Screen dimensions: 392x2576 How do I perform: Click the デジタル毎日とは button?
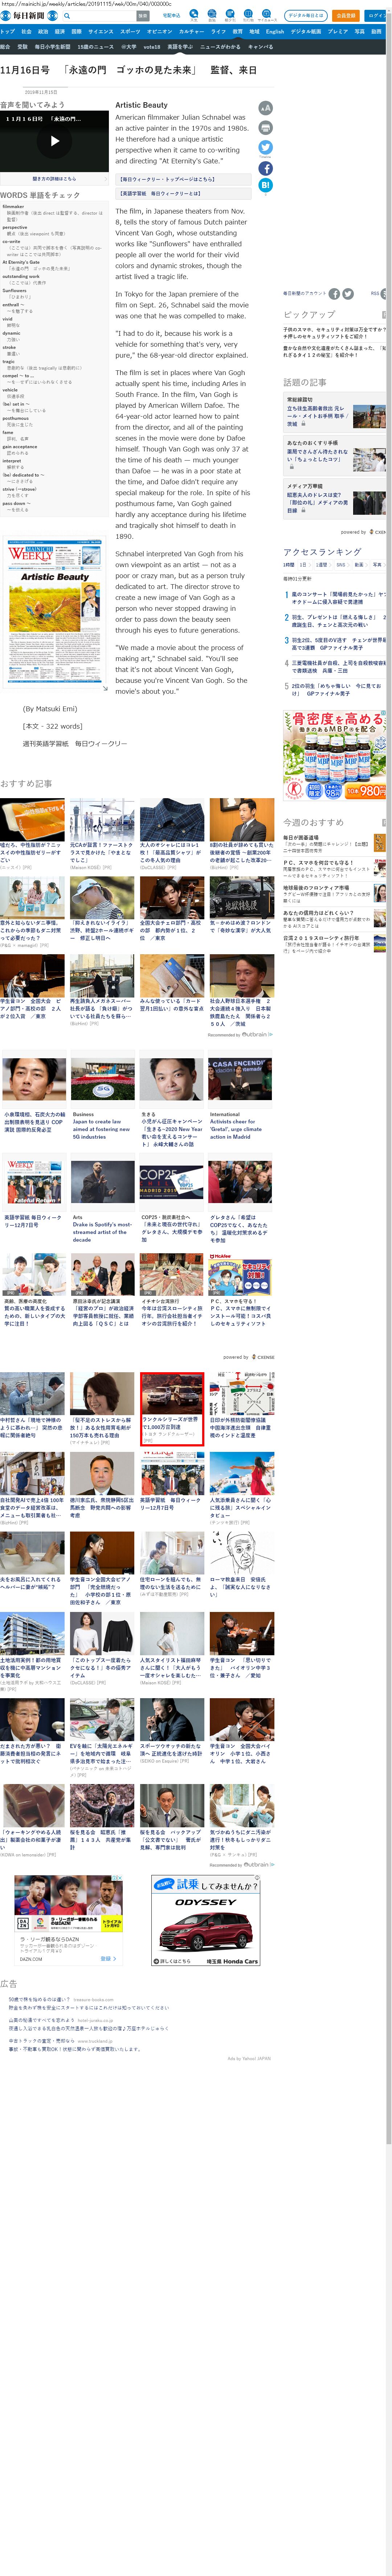coord(305,16)
